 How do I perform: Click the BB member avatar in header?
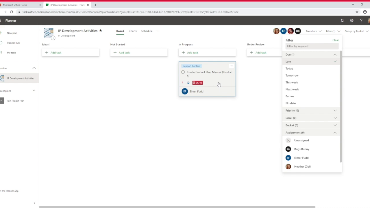pyautogui.click(x=298, y=31)
